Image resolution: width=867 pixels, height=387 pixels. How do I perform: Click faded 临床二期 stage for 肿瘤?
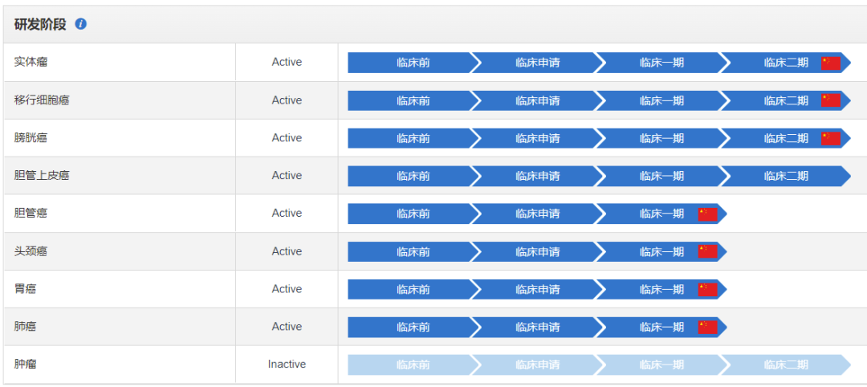click(786, 365)
